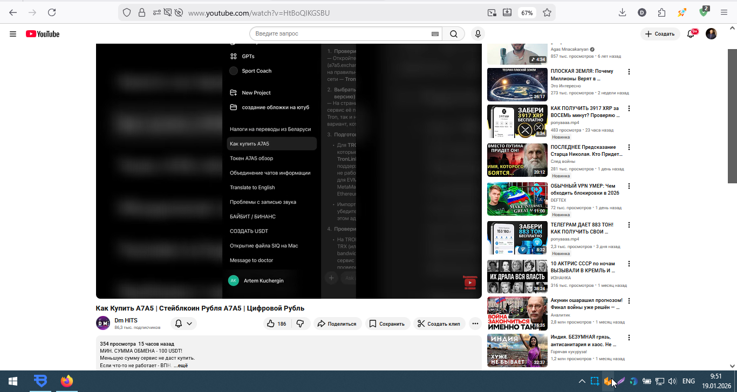
Task: Click the magnifier search button
Action: click(x=454, y=34)
